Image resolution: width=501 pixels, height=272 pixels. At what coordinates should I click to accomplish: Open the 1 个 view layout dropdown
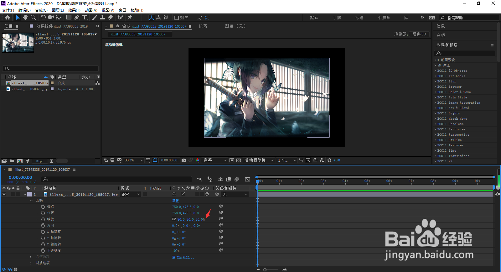point(287,160)
